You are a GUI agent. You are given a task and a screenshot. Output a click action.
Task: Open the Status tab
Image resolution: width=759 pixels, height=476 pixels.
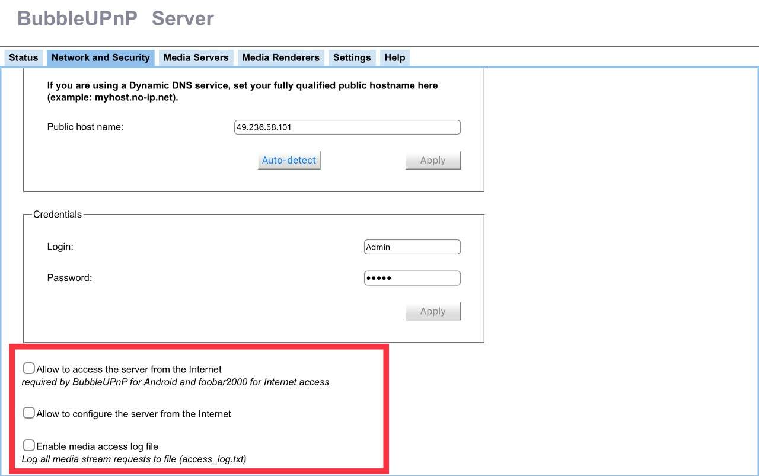(23, 57)
